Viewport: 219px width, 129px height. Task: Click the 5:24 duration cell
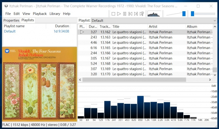94,63
